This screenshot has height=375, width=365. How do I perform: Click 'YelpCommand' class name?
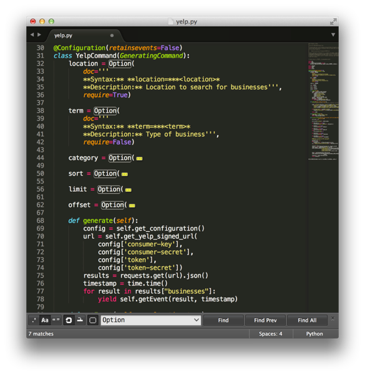(x=96, y=56)
